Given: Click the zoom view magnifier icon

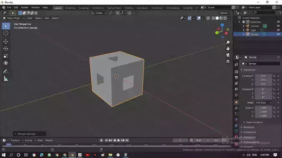Looking at the screenshot, I should click(x=228, y=42).
